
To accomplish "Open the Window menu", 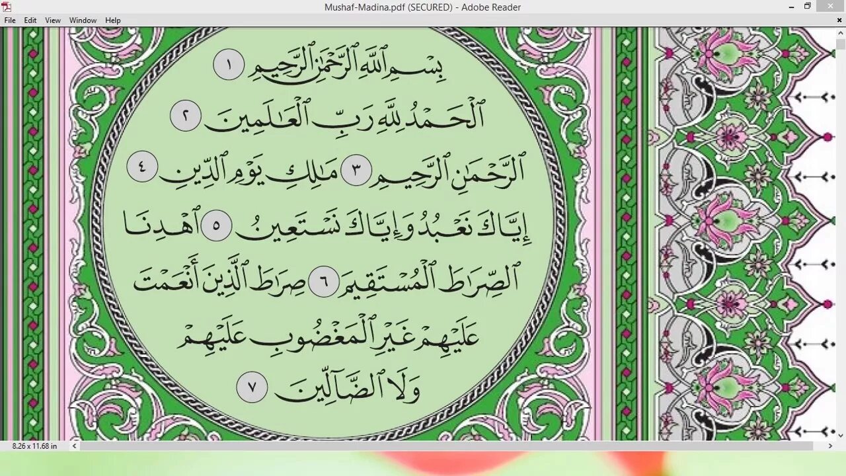I will pyautogui.click(x=83, y=20).
